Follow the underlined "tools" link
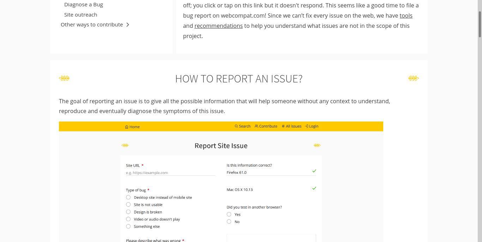This screenshot has height=242, width=482. click(406, 15)
